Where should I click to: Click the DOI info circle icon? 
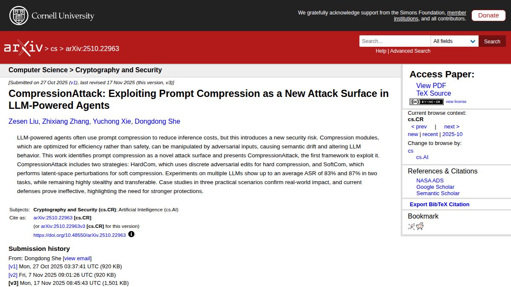[x=131, y=234]
